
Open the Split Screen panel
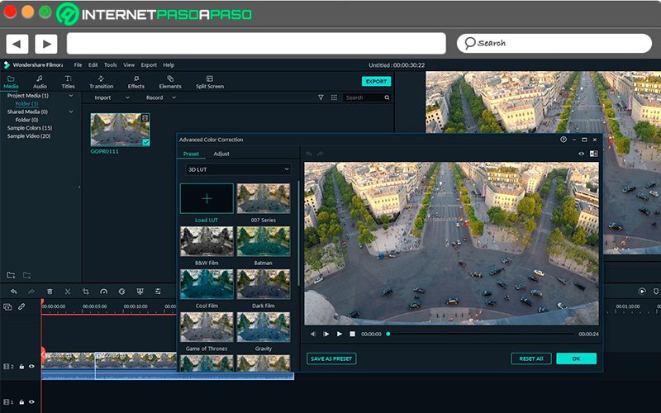(210, 82)
